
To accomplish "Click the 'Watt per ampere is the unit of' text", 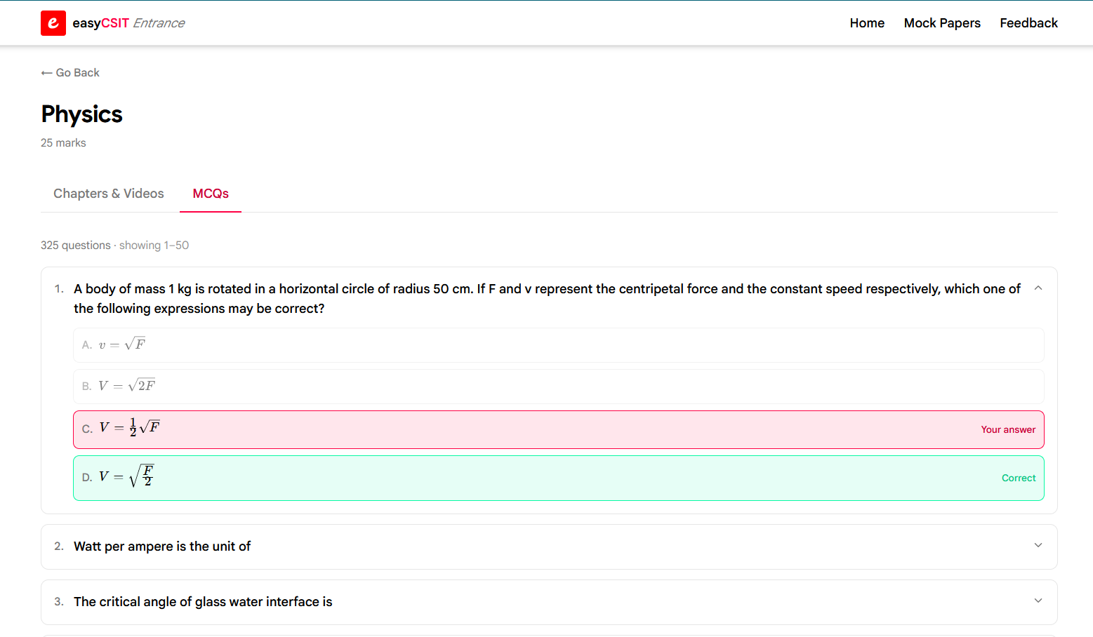I will (162, 547).
